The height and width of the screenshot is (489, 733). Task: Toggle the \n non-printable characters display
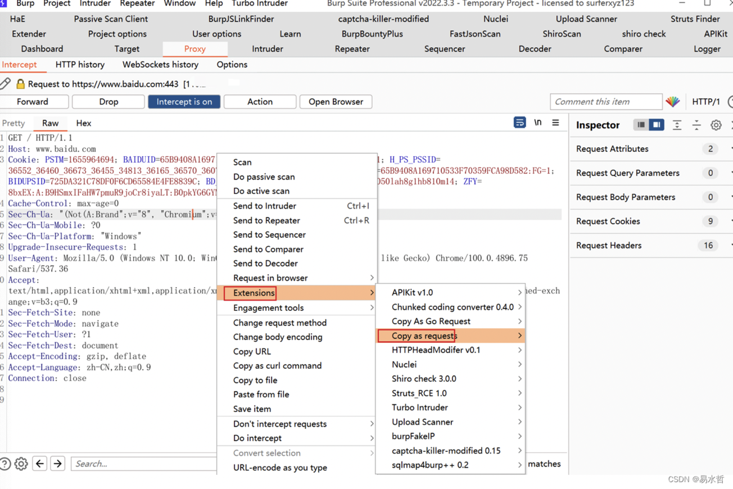tap(538, 123)
